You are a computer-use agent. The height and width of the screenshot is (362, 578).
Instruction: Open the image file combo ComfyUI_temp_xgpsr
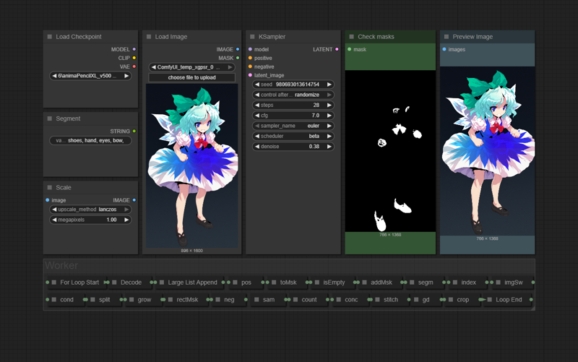(x=191, y=67)
